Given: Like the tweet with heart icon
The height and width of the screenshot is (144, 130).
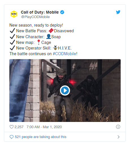Looking at the screenshot, I should coord(12,127).
